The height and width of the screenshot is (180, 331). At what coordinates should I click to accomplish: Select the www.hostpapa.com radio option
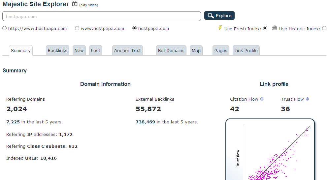coord(77,28)
